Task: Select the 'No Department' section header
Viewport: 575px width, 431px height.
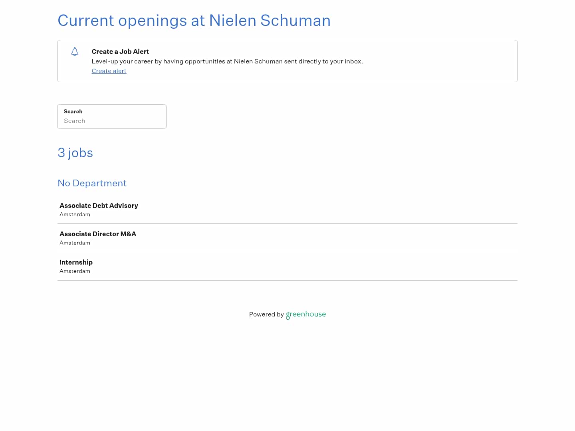Action: (92, 183)
